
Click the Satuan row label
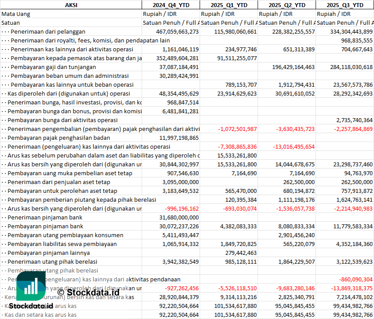(11, 23)
